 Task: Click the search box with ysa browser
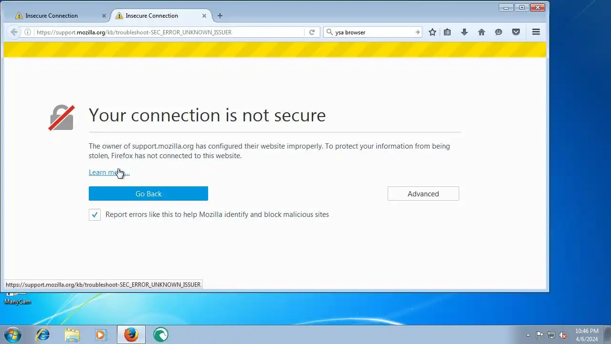(x=373, y=32)
